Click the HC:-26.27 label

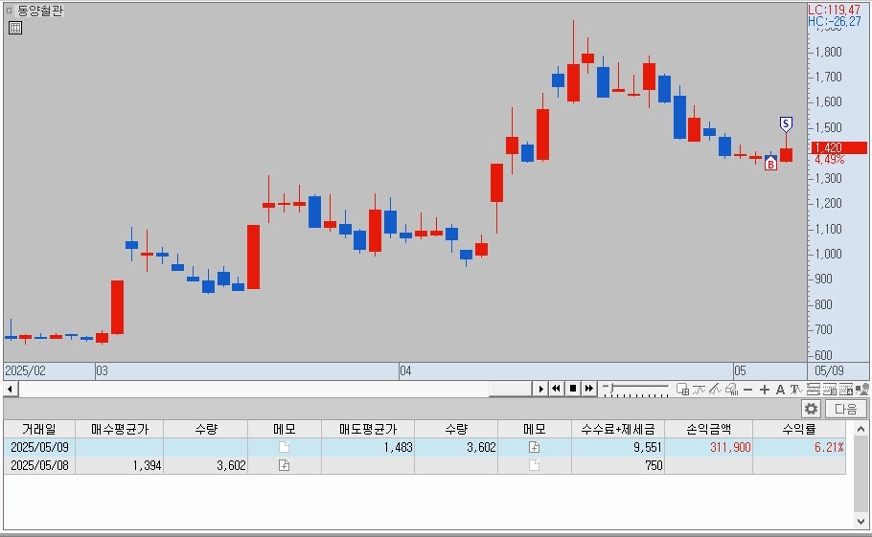coord(835,22)
